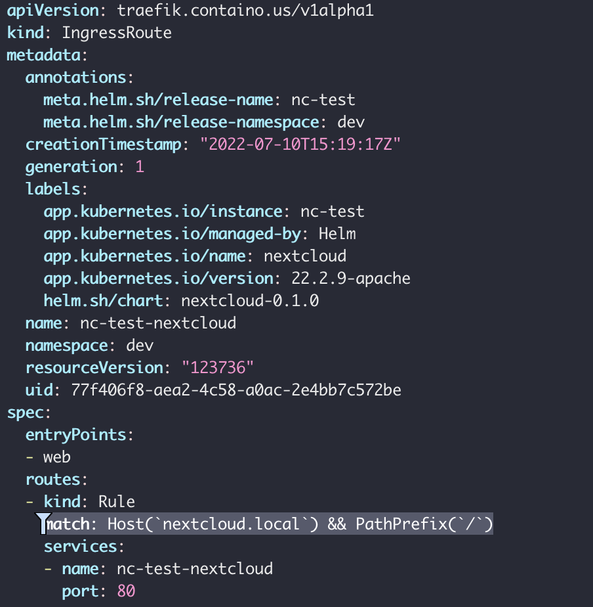Click the generation number 1
Viewport: 593px width, 607px height.
pos(140,167)
